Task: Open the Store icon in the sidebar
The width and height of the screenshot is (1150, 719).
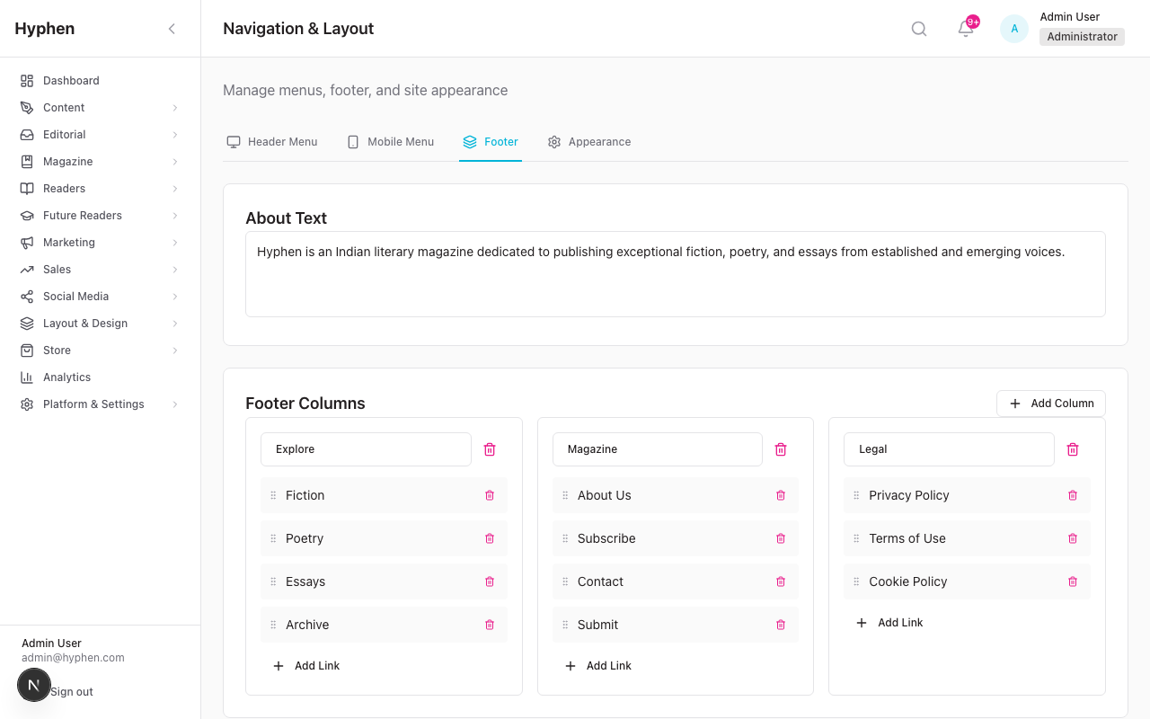Action: point(27,350)
